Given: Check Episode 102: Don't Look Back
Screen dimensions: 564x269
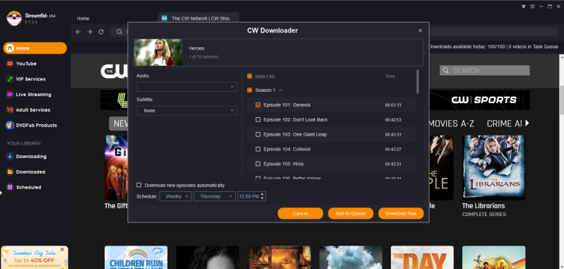Looking at the screenshot, I should coord(257,119).
